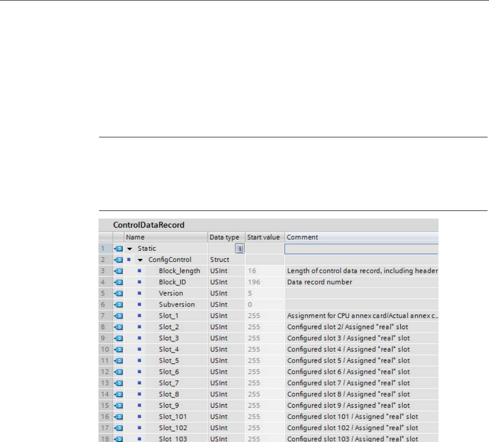Click comment 'Length of control data record'
Screen dimensions: 489x442
[363, 271]
